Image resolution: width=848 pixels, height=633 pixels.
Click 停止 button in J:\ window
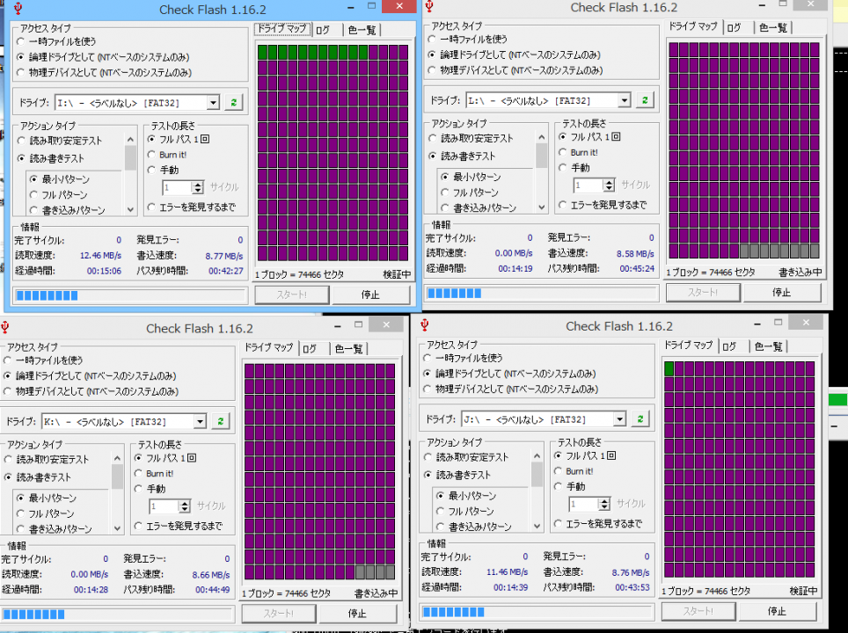(x=777, y=611)
